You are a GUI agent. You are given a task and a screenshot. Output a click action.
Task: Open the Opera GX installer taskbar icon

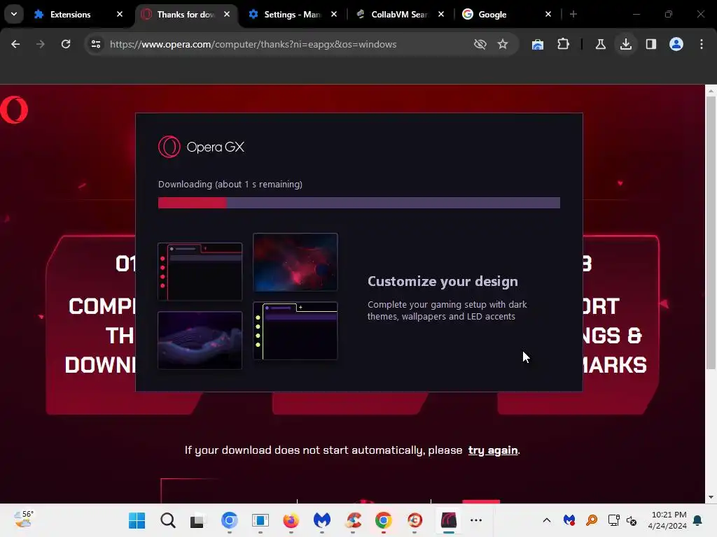point(449,520)
